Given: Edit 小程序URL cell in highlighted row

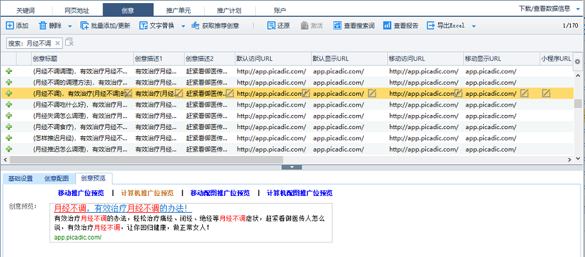Looking at the screenshot, I should click(x=546, y=93).
